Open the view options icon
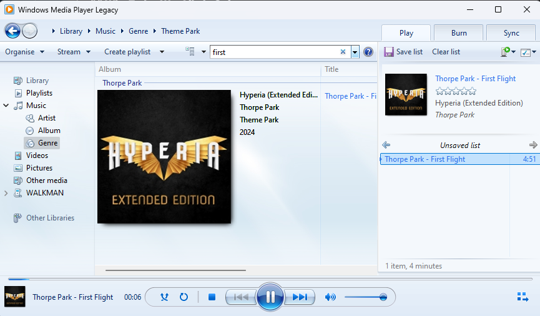 click(x=190, y=52)
